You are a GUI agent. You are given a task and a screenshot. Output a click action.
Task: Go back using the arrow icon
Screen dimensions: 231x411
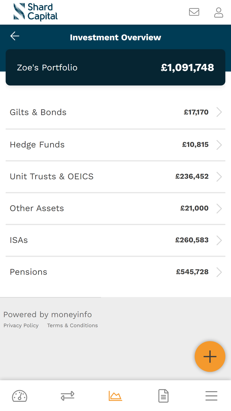click(x=15, y=36)
